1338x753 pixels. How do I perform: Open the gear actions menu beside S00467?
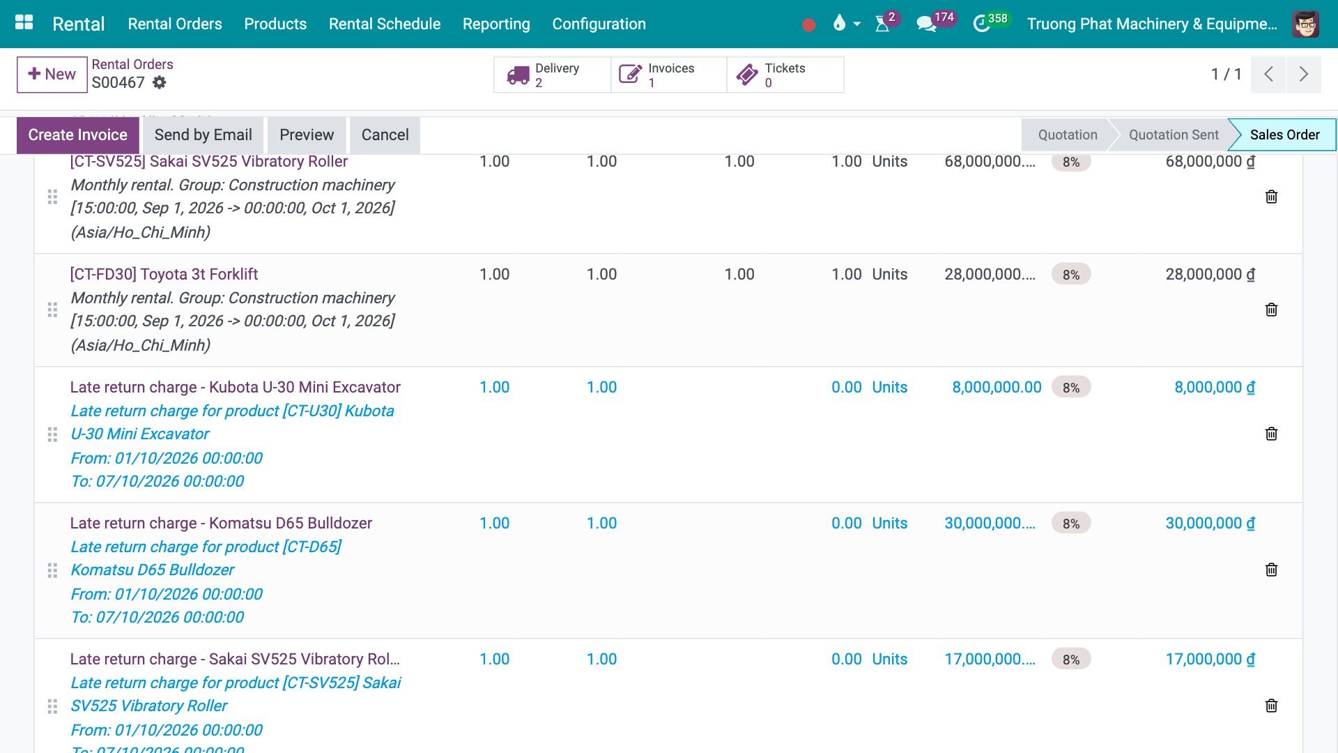(x=160, y=82)
